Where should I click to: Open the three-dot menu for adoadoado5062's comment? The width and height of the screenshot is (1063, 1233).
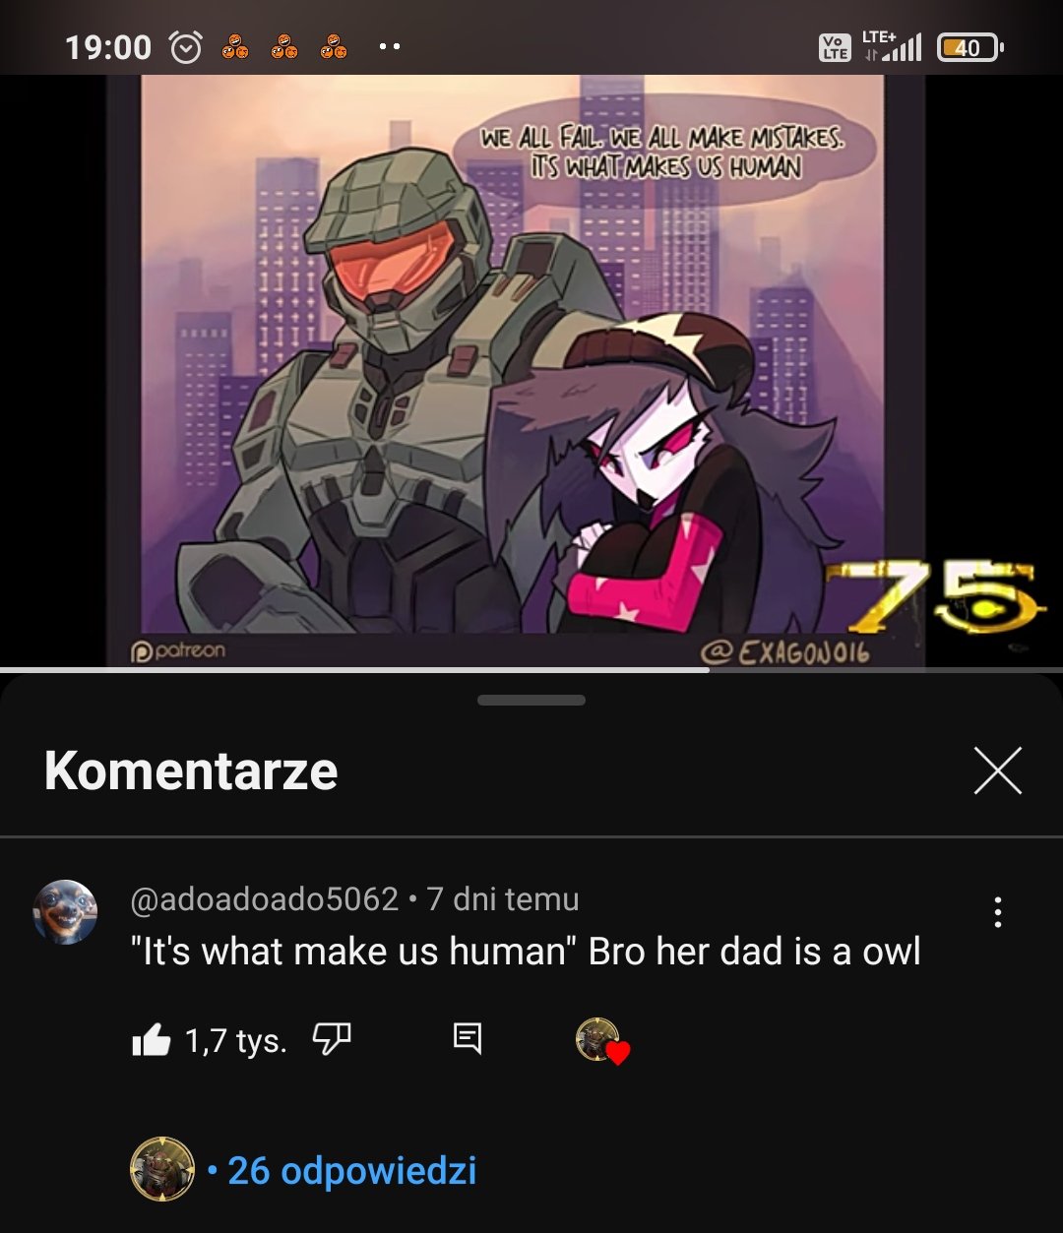pyautogui.click(x=998, y=912)
